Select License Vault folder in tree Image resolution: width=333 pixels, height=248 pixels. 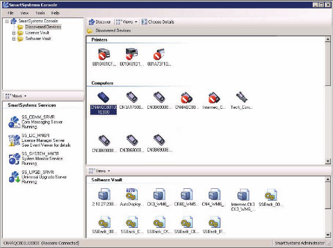coord(37,33)
